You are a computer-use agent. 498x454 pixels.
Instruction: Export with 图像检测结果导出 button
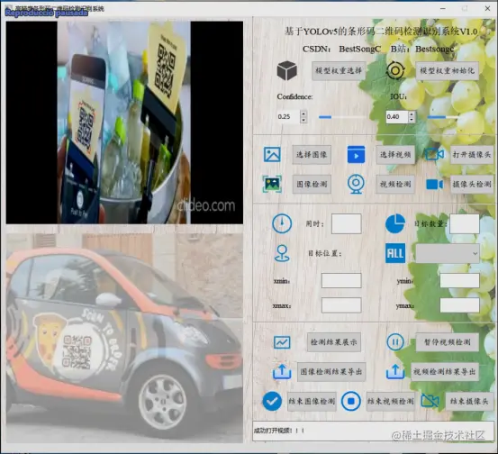click(331, 372)
